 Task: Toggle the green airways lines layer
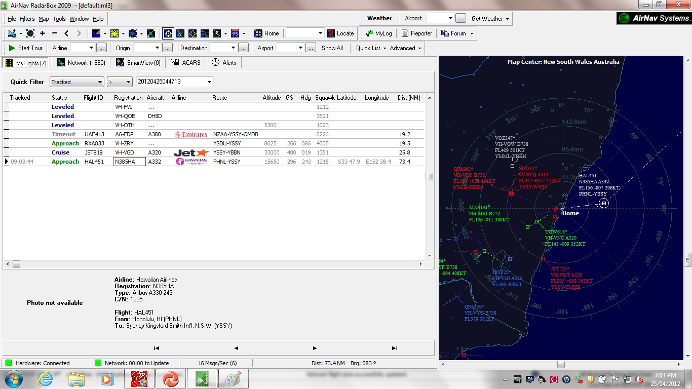pyautogui.click(x=180, y=33)
